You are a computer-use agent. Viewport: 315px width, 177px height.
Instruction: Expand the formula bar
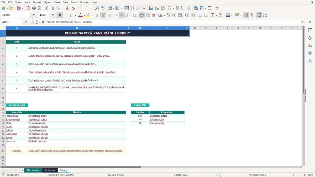pos(302,22)
